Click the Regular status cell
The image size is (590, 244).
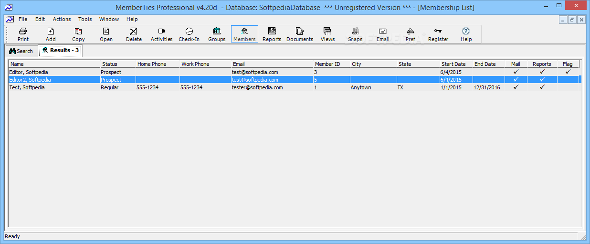(110, 87)
